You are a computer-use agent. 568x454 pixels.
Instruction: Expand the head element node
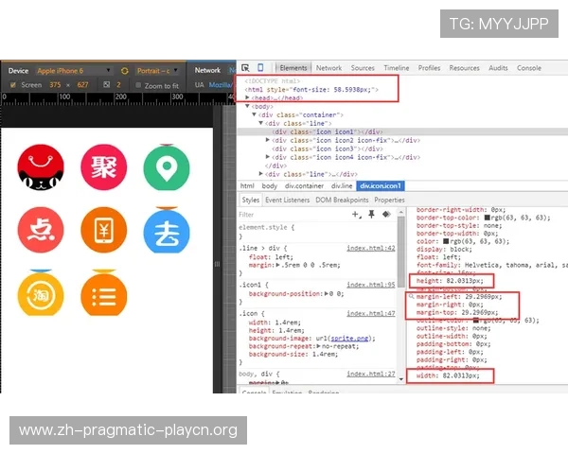(247, 97)
